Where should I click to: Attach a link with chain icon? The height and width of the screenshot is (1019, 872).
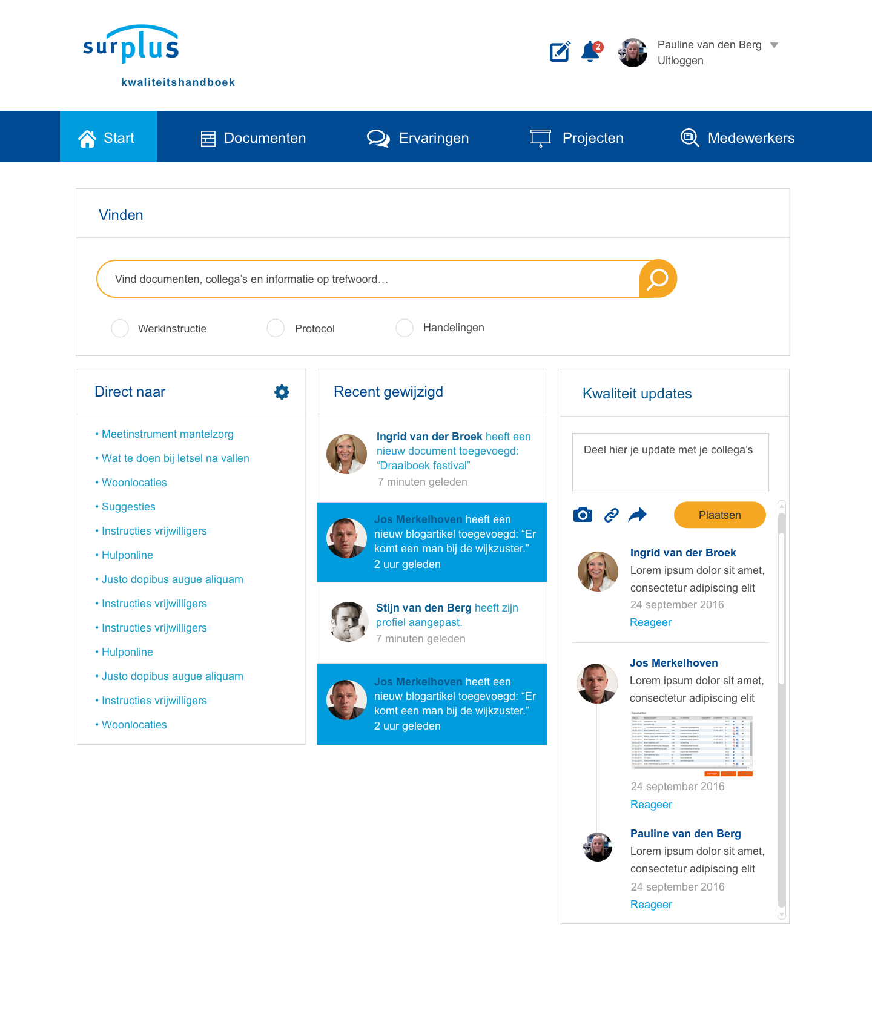point(612,515)
